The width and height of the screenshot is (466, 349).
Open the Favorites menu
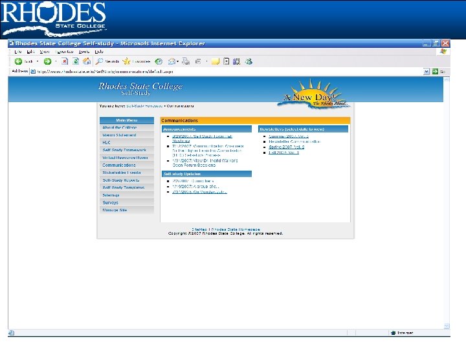64,52
